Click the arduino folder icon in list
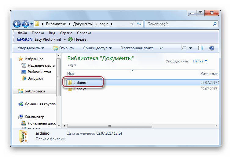The width and height of the screenshot is (231, 157). (69, 83)
